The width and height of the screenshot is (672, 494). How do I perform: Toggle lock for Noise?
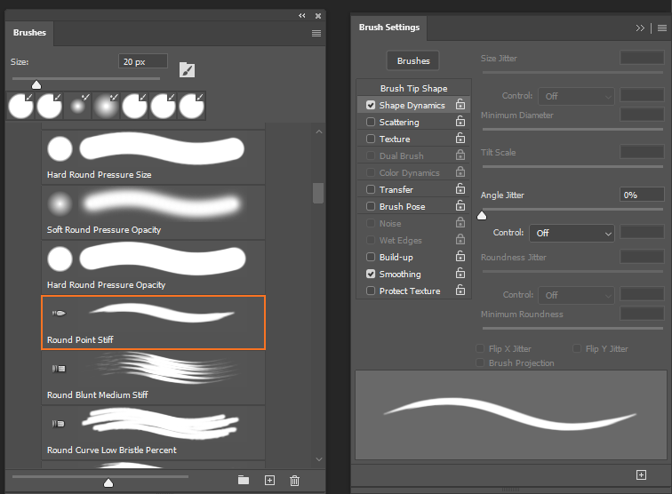(460, 222)
